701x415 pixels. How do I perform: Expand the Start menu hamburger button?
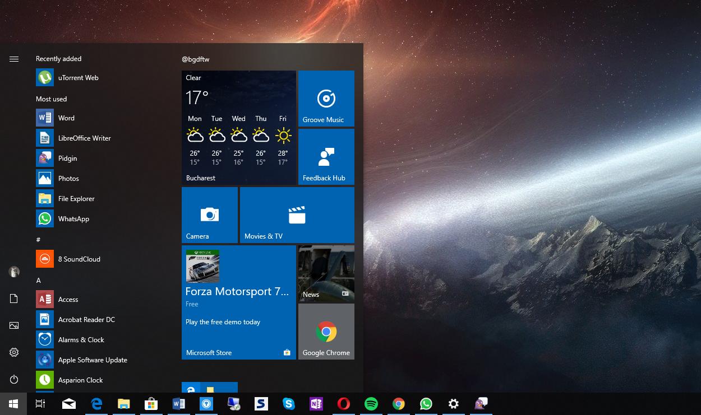point(14,59)
